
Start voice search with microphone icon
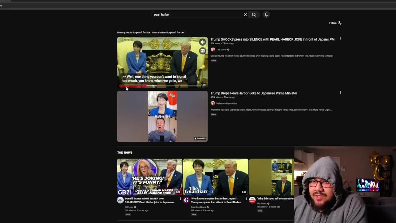(x=266, y=15)
